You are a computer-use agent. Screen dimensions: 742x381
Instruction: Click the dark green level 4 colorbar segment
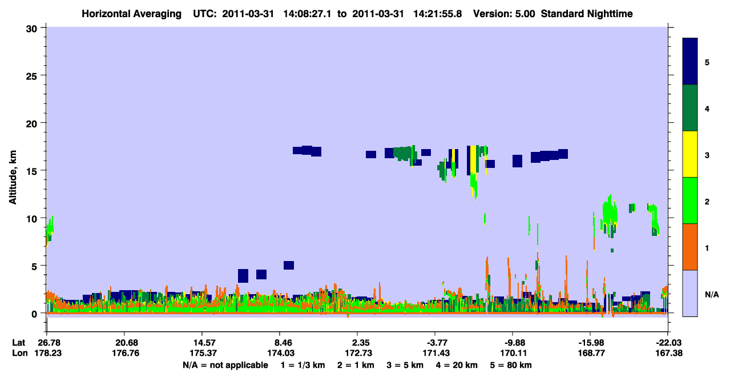690,108
